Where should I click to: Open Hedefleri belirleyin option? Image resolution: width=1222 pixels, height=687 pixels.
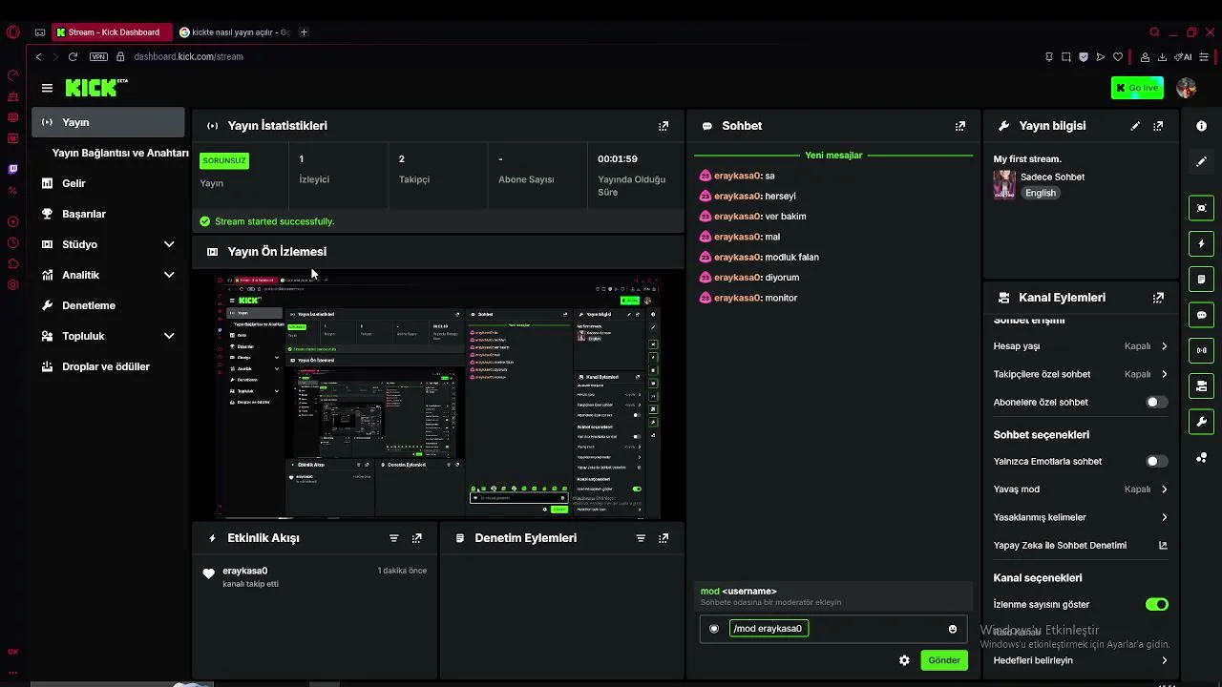tap(1080, 660)
